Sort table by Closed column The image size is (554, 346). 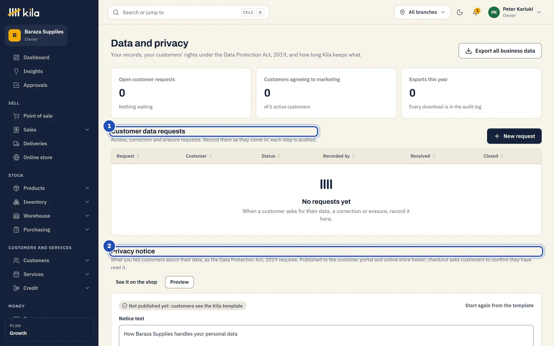coord(494,156)
